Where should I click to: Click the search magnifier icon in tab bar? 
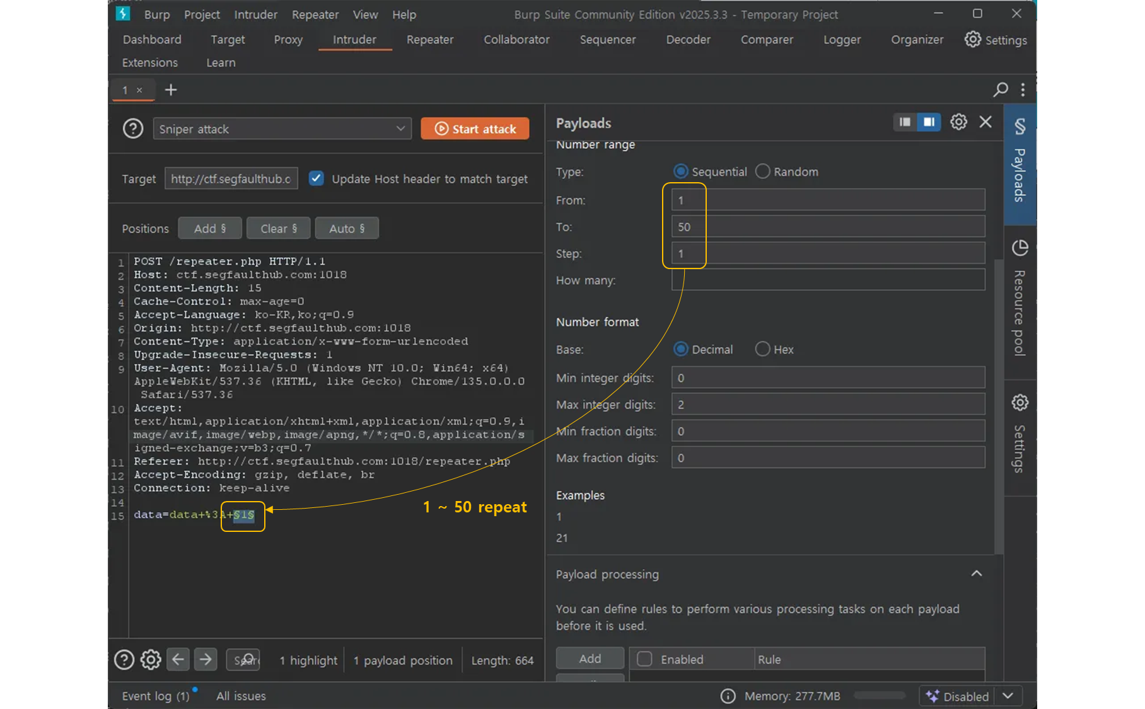[1000, 90]
